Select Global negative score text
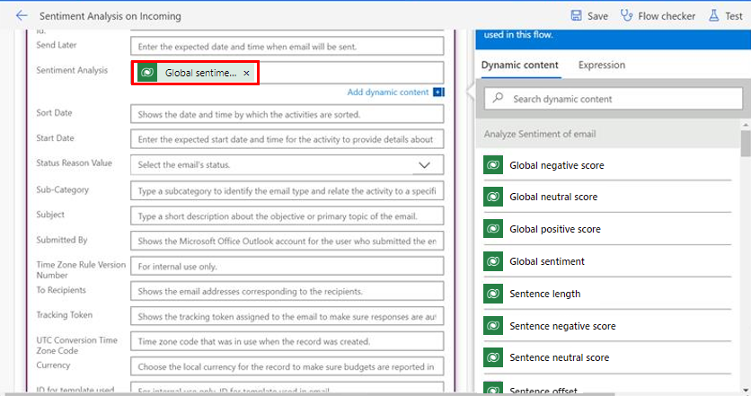This screenshot has height=396, width=751. tap(557, 165)
